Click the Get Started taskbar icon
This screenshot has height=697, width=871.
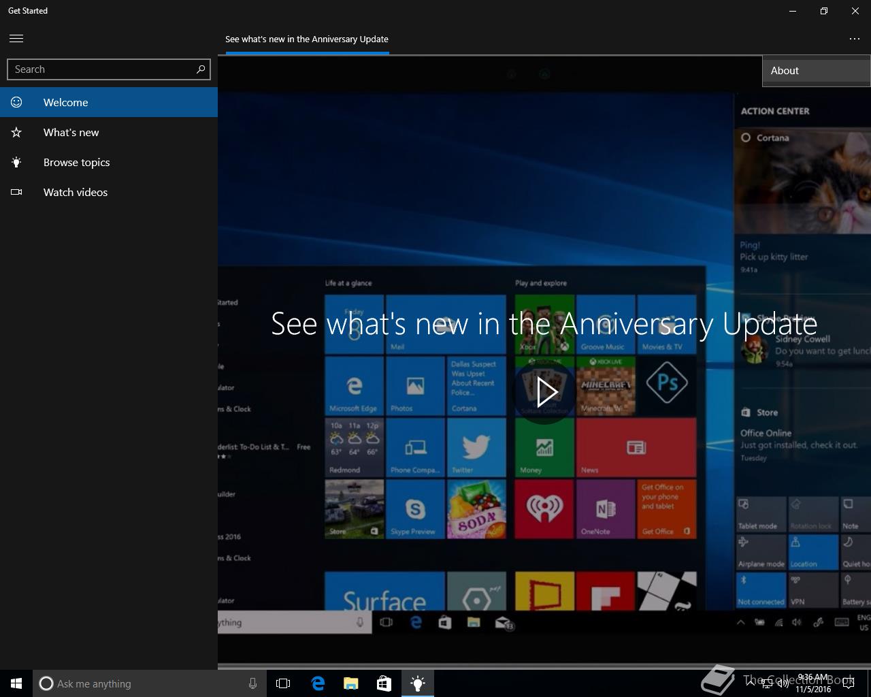(418, 683)
